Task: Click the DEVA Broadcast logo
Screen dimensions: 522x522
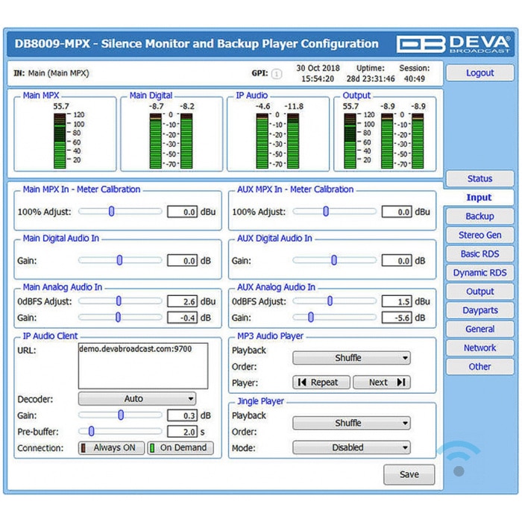Action: 453,44
